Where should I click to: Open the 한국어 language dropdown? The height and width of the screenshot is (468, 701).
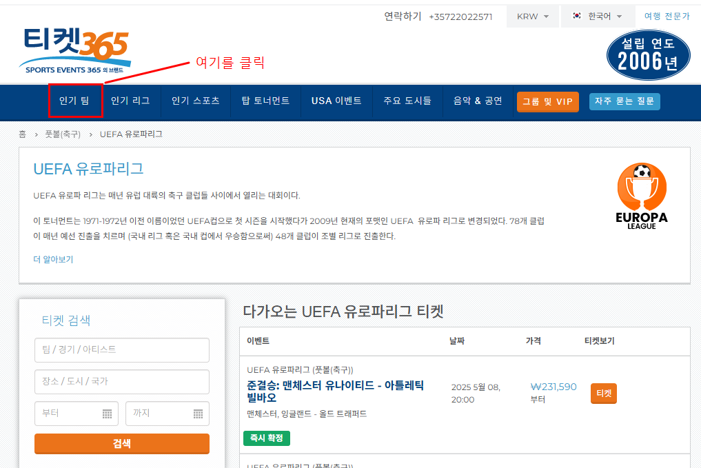(598, 17)
